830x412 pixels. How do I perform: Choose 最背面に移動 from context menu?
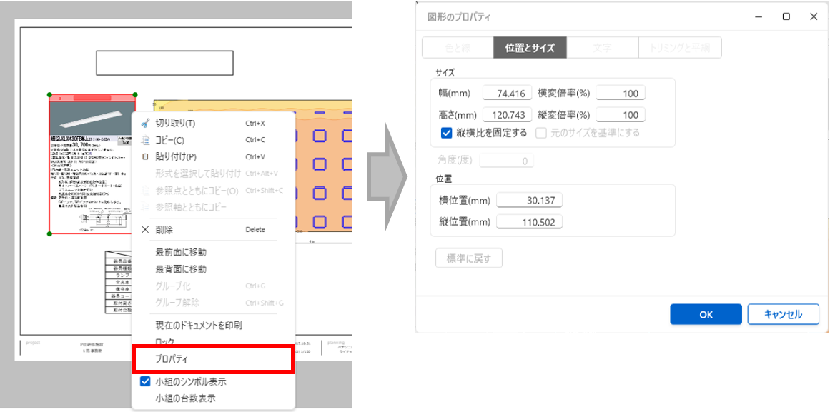click(181, 269)
